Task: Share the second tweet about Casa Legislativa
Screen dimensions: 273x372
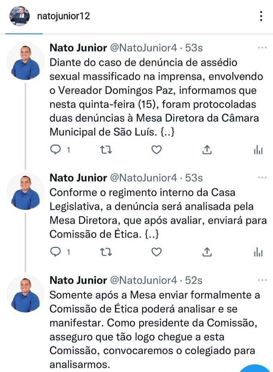Action: coord(207,252)
